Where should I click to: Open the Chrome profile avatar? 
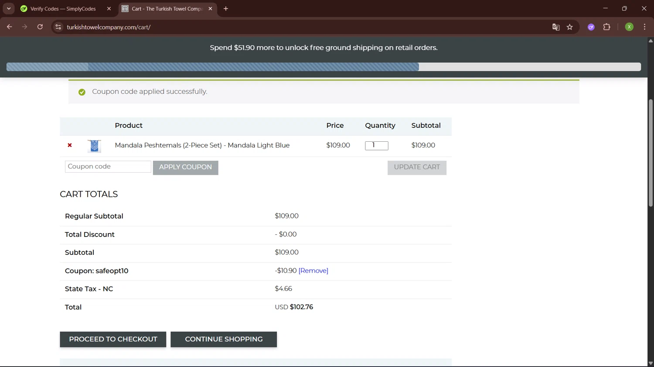click(629, 27)
